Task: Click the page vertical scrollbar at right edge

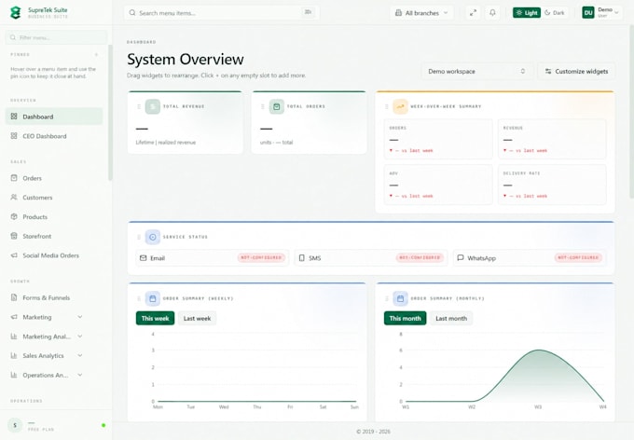Action: click(x=632, y=113)
